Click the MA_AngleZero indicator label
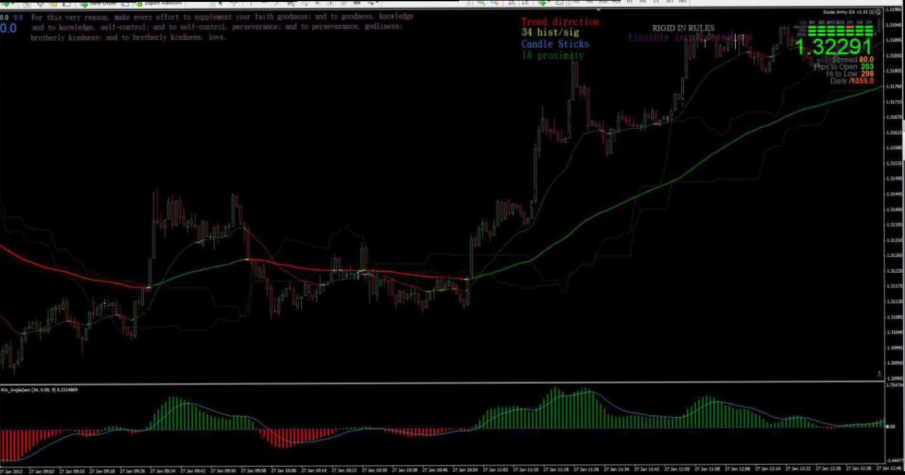Image resolution: width=905 pixels, height=475 pixels. [x=39, y=389]
